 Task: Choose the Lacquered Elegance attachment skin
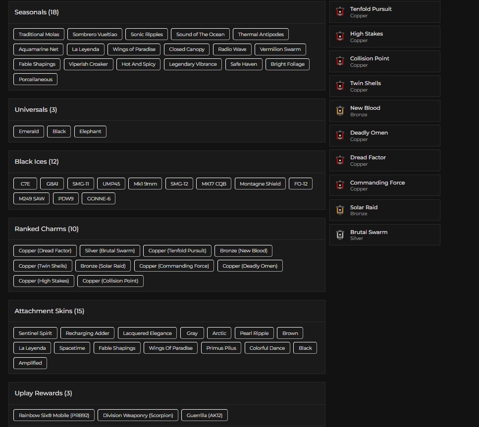coord(147,333)
